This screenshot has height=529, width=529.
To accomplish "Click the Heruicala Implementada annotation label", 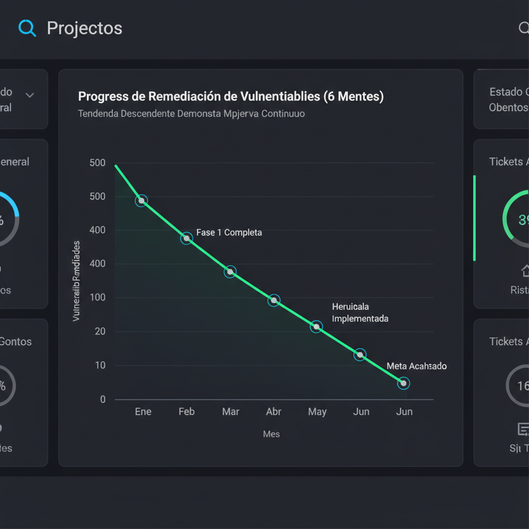I will point(360,313).
